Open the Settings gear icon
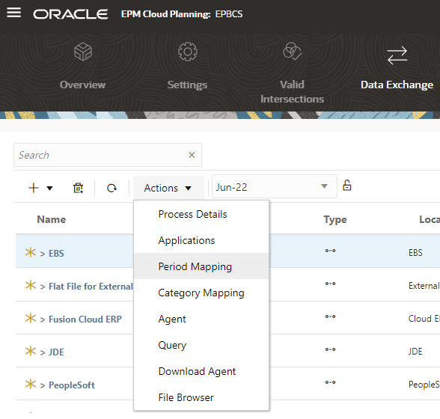The height and width of the screenshot is (419, 440). click(x=188, y=52)
